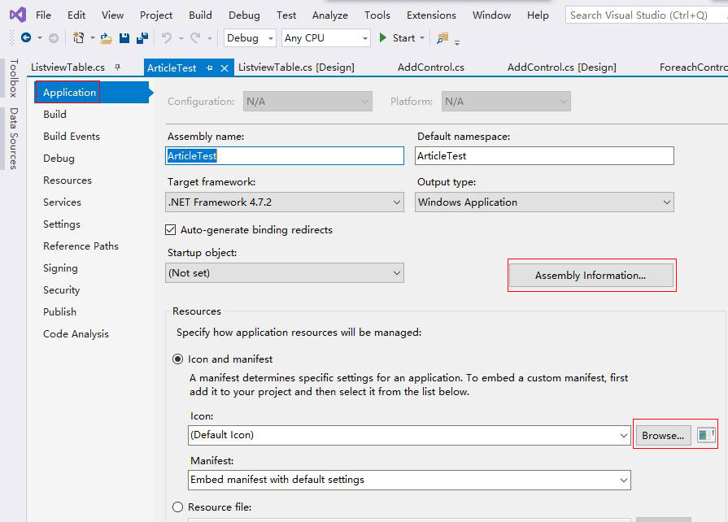The height and width of the screenshot is (522, 728).
Task: Click the Assembly Information button
Action: click(591, 276)
